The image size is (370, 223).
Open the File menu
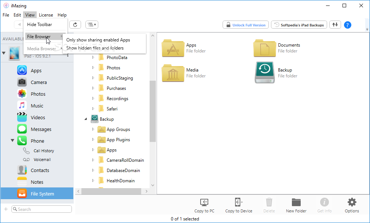coord(6,15)
